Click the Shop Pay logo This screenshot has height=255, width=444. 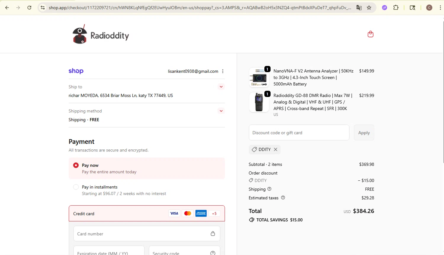(x=76, y=71)
